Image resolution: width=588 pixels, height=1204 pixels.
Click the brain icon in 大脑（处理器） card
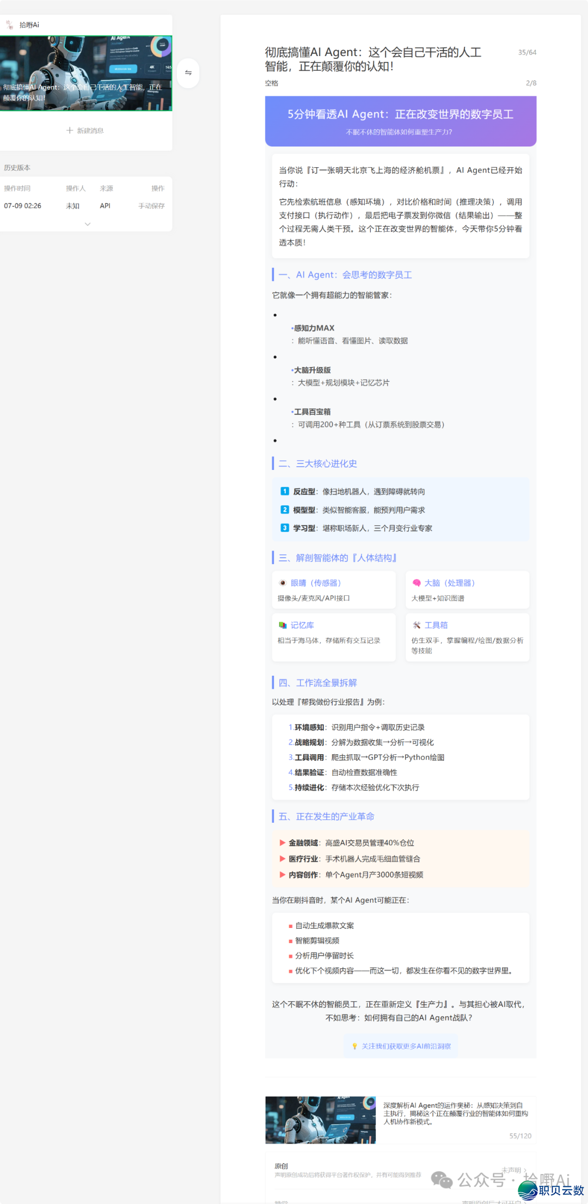(x=416, y=583)
